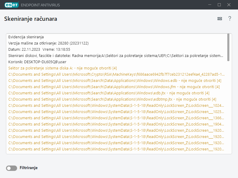
Task: Select the Windows.edb log row
Action: [115, 80]
